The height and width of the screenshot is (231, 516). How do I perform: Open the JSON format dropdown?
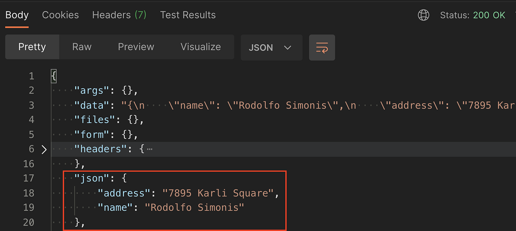coord(271,48)
